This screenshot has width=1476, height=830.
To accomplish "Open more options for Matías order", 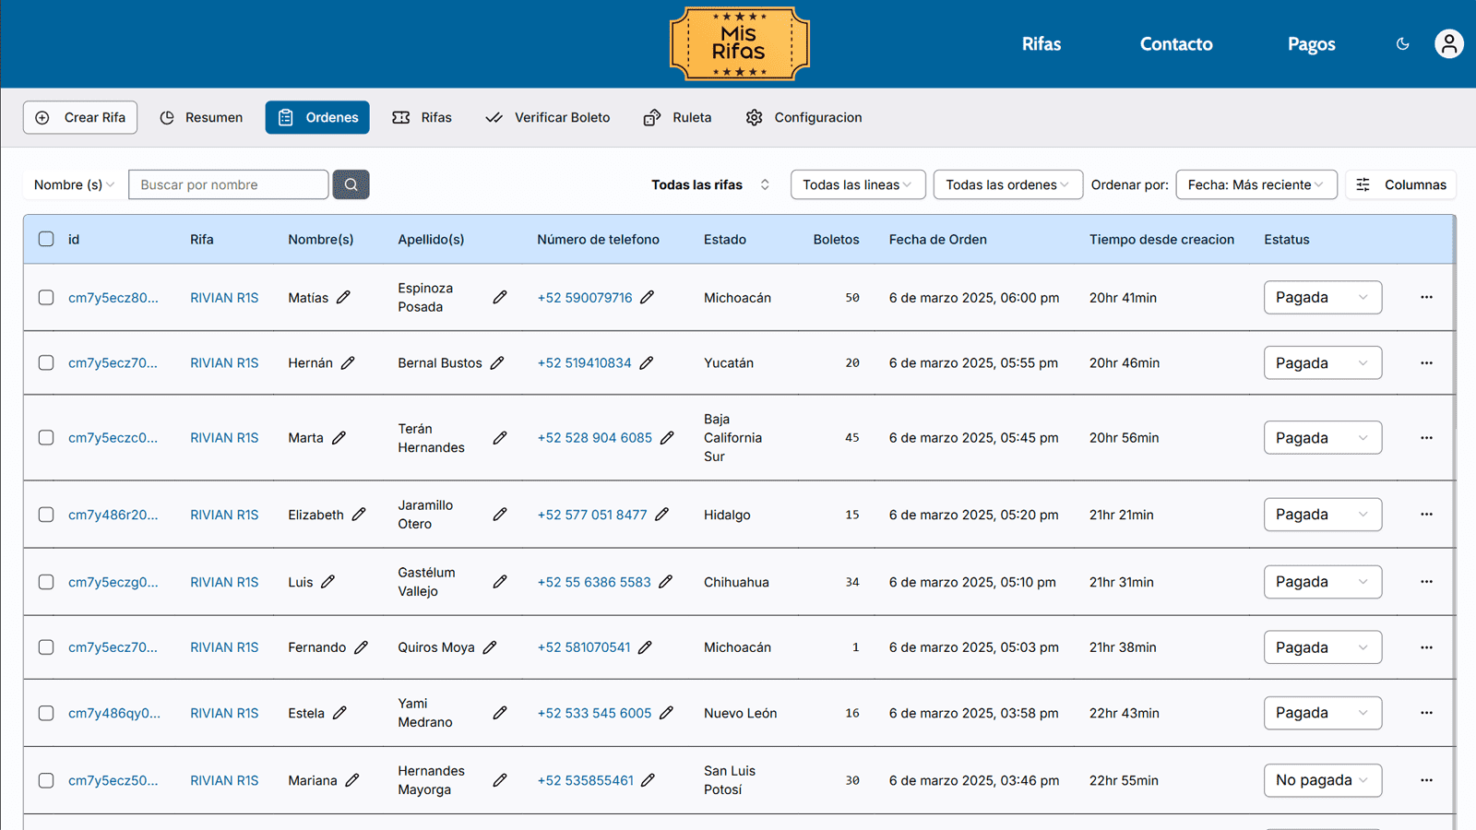I will 1426,297.
